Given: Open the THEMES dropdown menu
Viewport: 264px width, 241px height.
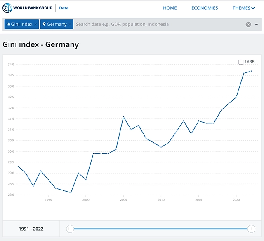Looking at the screenshot, I should click(x=243, y=8).
